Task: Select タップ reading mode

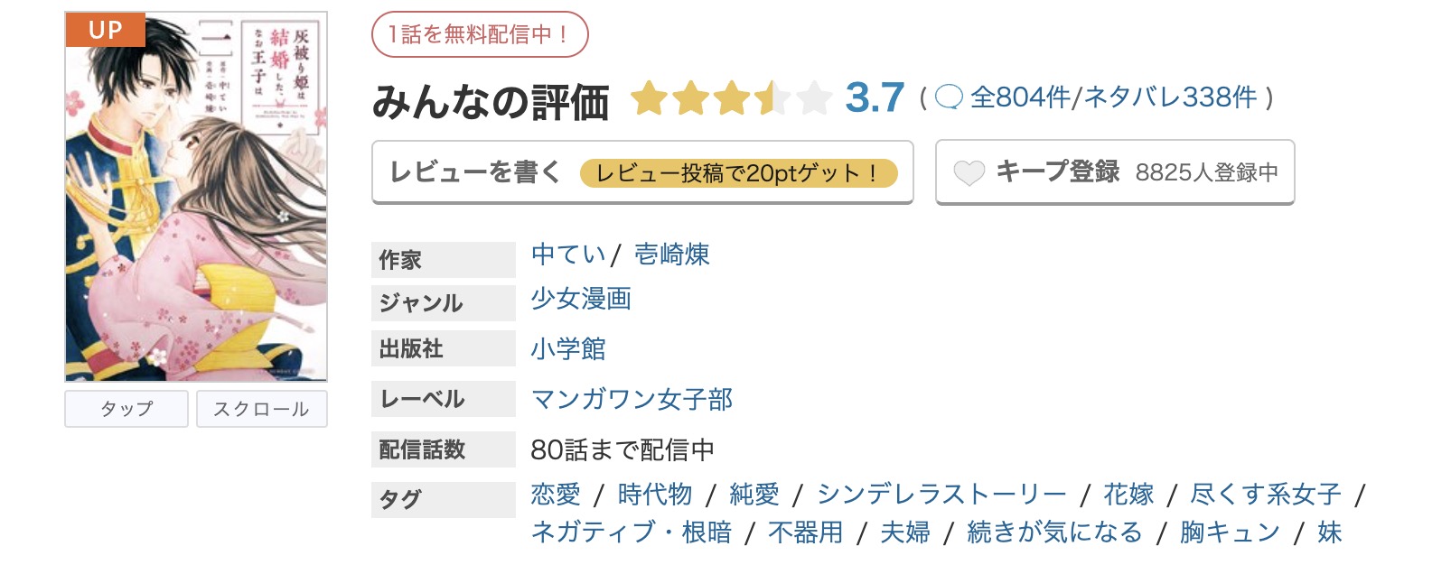Action: coord(126,409)
